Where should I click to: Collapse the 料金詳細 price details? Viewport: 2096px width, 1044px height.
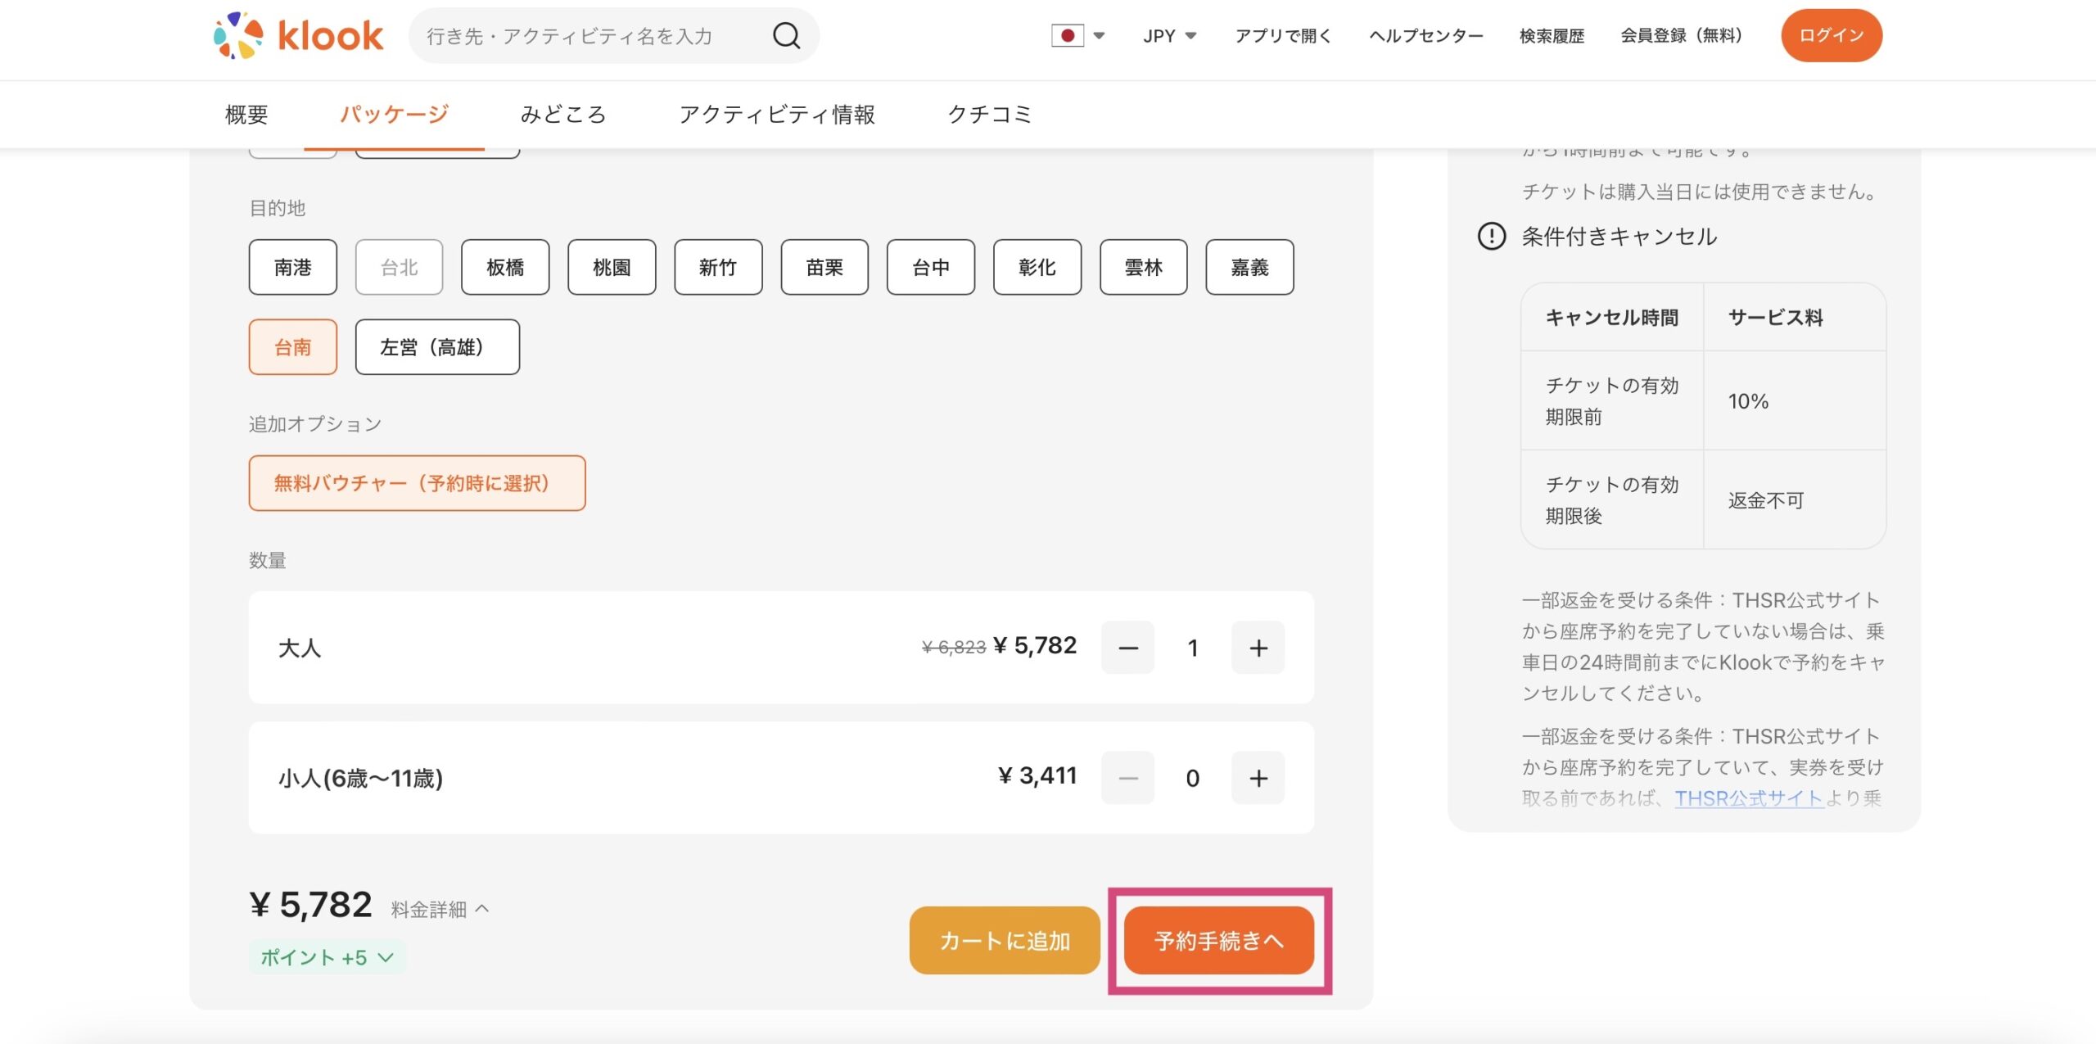[440, 909]
